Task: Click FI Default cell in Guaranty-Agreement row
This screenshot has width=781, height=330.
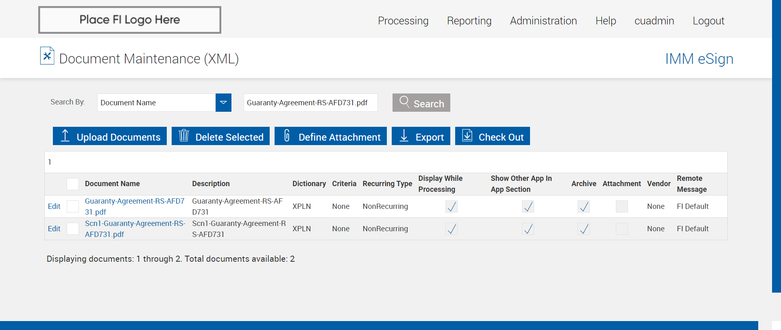Action: tap(693, 206)
